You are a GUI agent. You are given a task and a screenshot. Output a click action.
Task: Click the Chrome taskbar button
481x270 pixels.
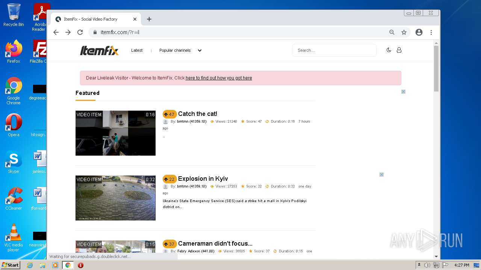[x=68, y=265]
